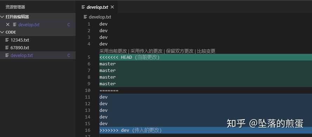
Task: Select develop.txt under CODE folder
Action: [38, 56]
